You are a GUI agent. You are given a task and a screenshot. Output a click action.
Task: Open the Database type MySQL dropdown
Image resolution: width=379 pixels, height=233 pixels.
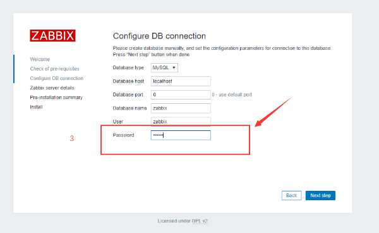click(164, 68)
